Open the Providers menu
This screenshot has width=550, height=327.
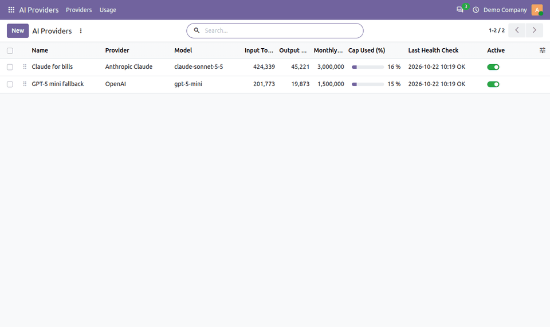coord(79,10)
